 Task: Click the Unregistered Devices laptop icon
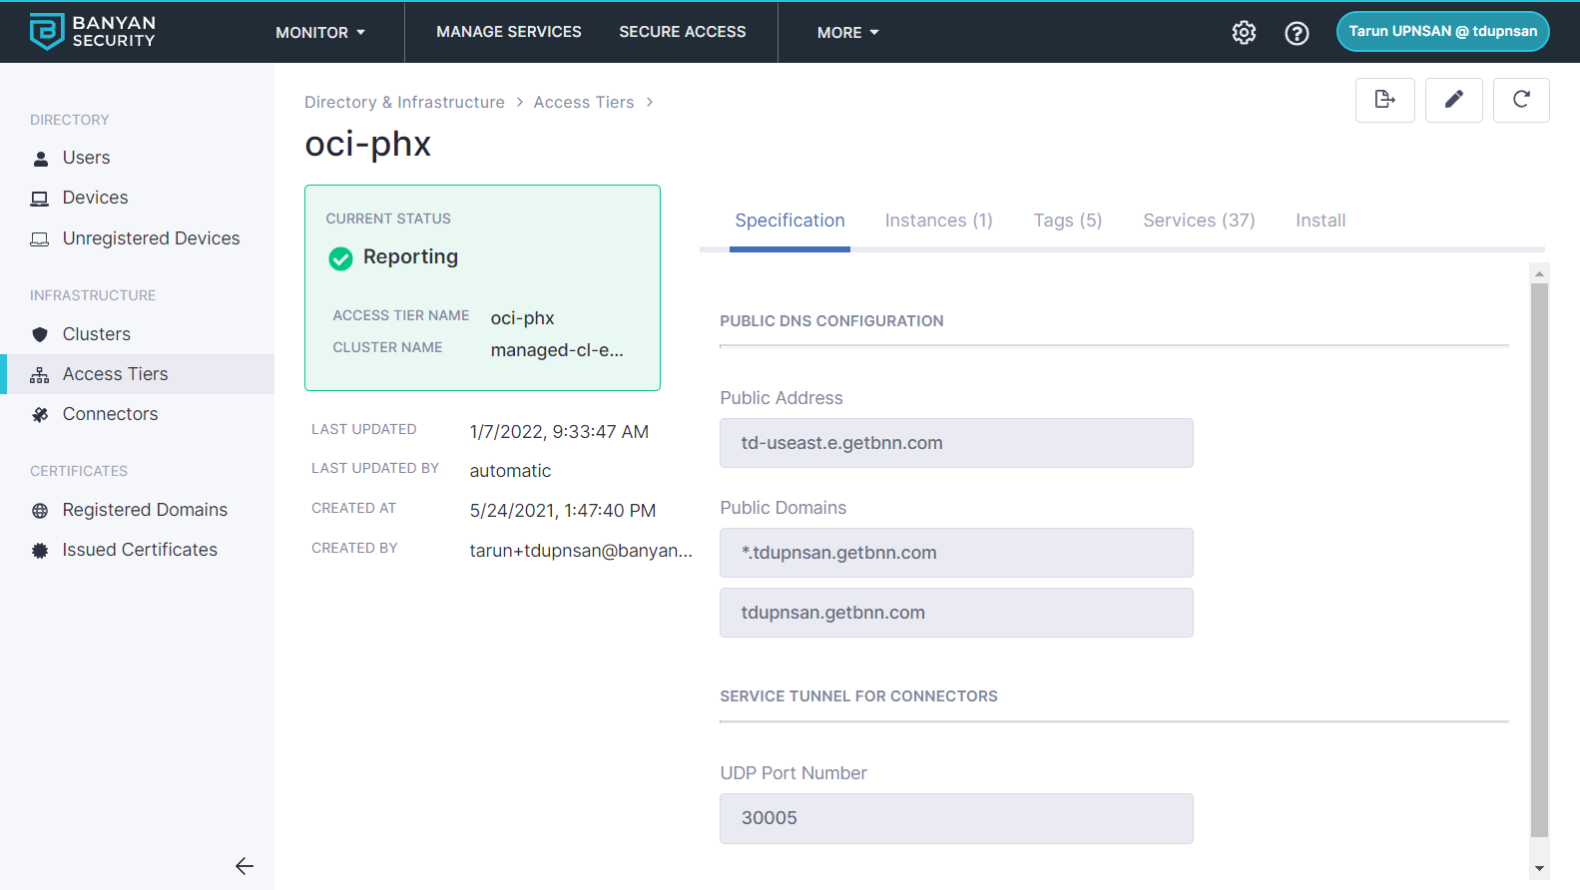pyautogui.click(x=40, y=239)
